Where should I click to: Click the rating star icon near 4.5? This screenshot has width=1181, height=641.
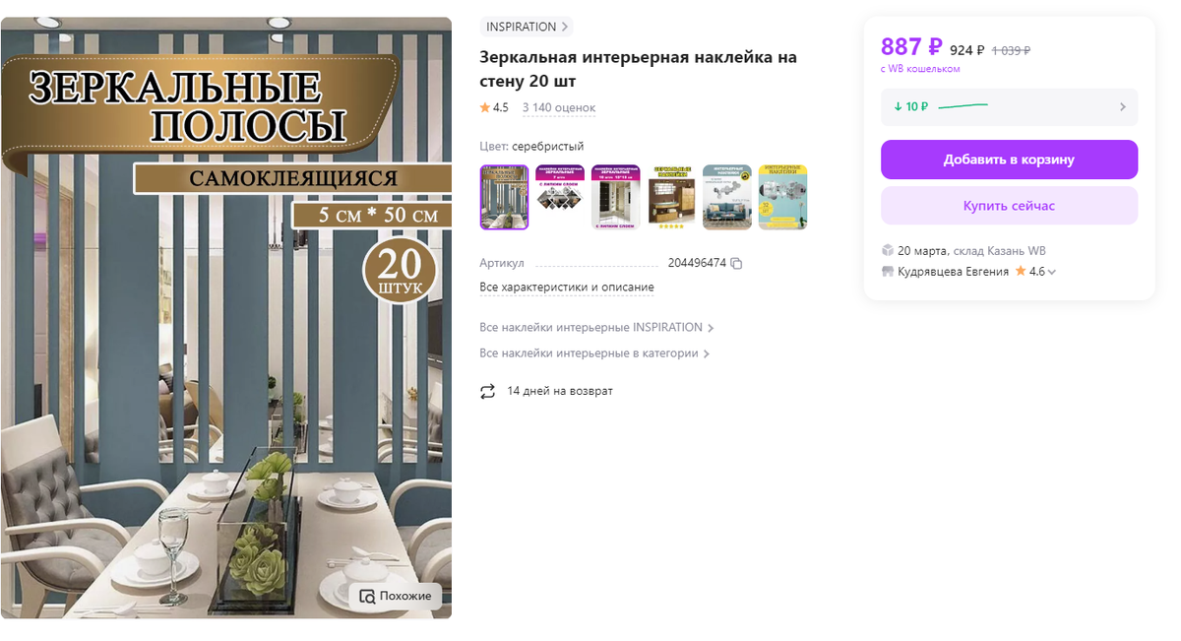point(485,107)
